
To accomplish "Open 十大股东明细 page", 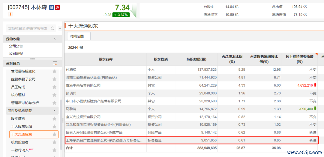I will (22, 126).
